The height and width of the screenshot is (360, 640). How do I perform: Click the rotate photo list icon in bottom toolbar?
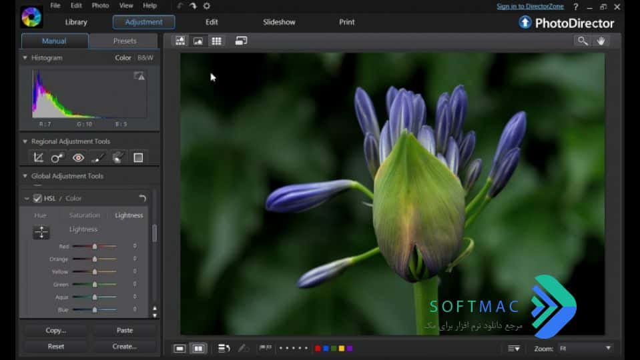tap(224, 348)
